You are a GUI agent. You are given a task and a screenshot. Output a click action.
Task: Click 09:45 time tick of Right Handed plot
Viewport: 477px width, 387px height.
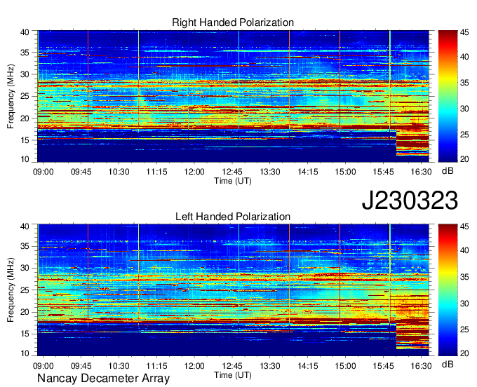point(81,172)
